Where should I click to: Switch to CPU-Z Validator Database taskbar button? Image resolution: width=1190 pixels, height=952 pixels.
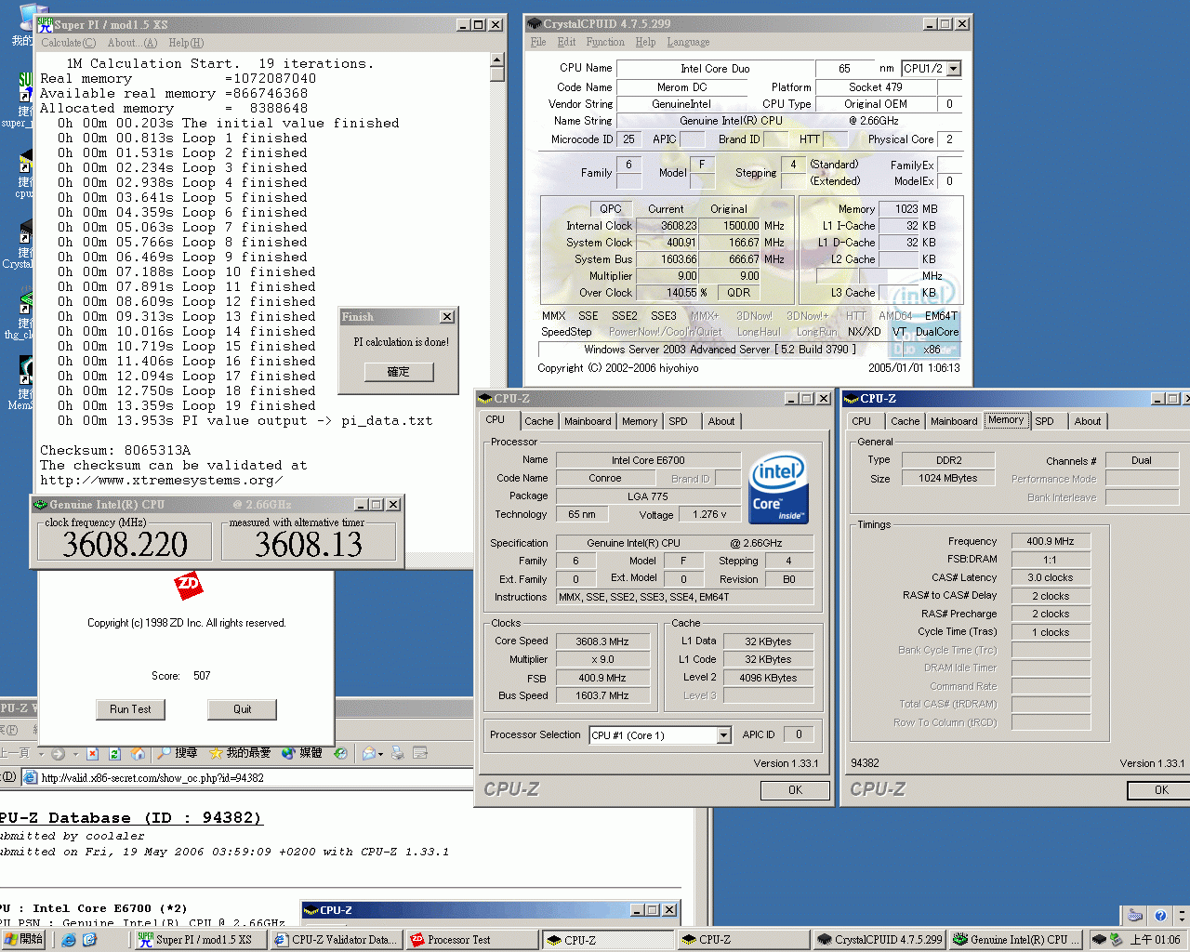[337, 940]
